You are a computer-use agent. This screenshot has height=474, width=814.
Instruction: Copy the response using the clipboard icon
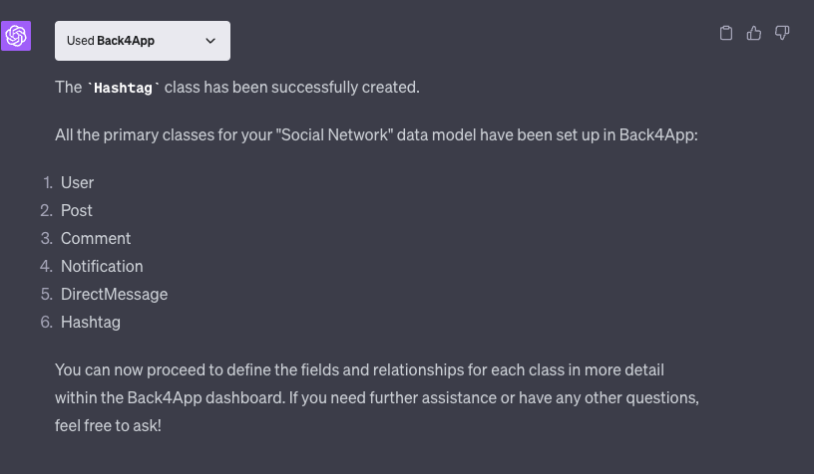726,33
